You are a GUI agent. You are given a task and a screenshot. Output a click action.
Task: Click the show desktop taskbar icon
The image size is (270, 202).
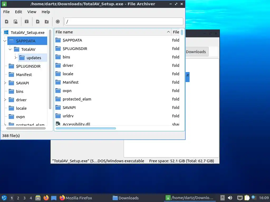(54, 198)
